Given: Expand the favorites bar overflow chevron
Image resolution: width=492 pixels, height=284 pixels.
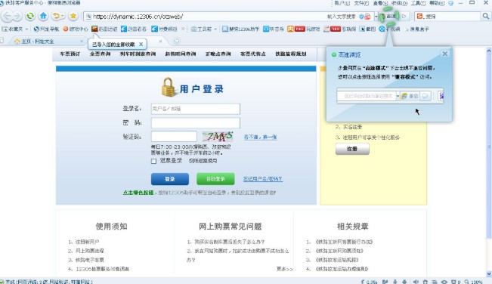Looking at the screenshot, I should (183, 29).
